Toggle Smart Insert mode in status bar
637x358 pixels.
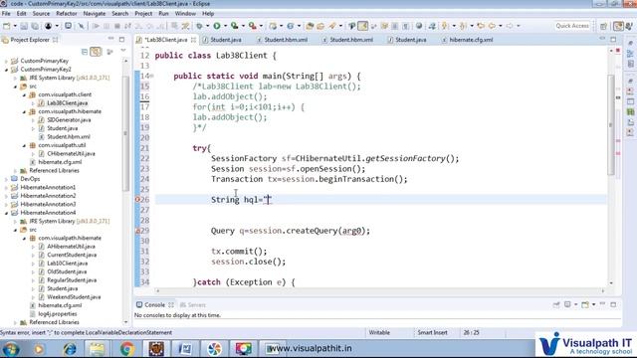pyautogui.click(x=432, y=332)
